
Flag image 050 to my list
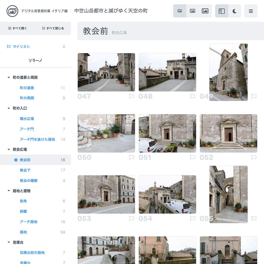tap(131, 157)
